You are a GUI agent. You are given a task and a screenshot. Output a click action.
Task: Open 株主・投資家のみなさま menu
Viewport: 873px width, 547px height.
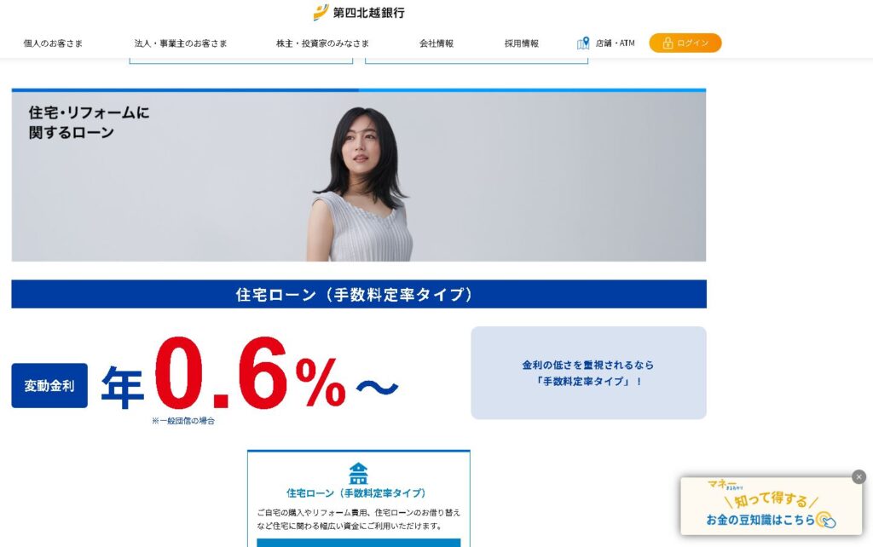coord(322,43)
